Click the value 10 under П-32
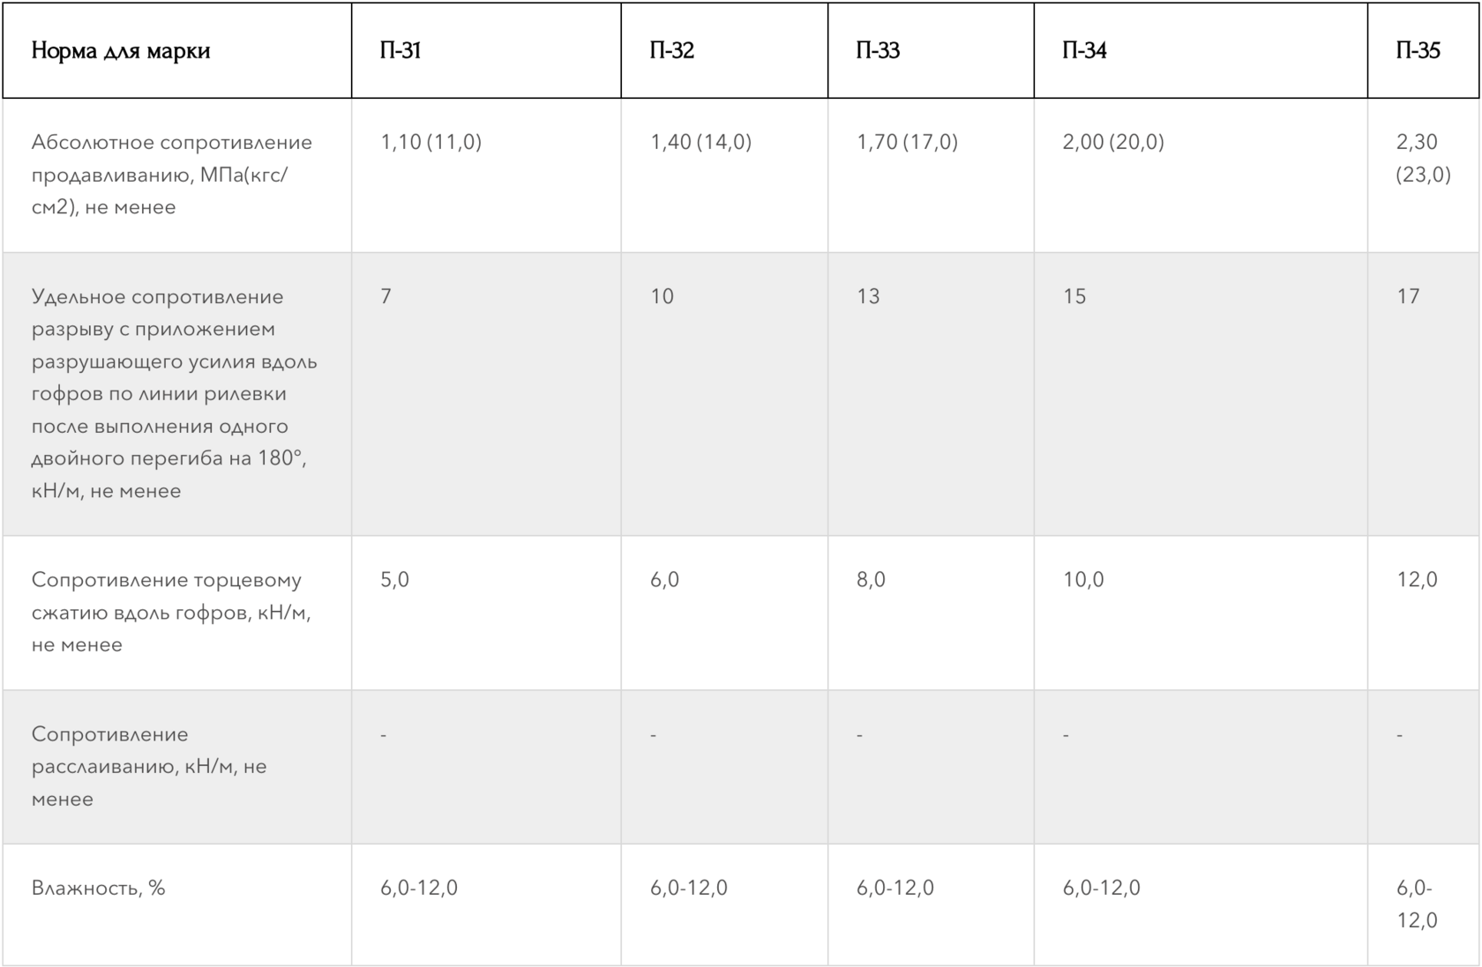This screenshot has width=1482, height=967. coord(662,296)
